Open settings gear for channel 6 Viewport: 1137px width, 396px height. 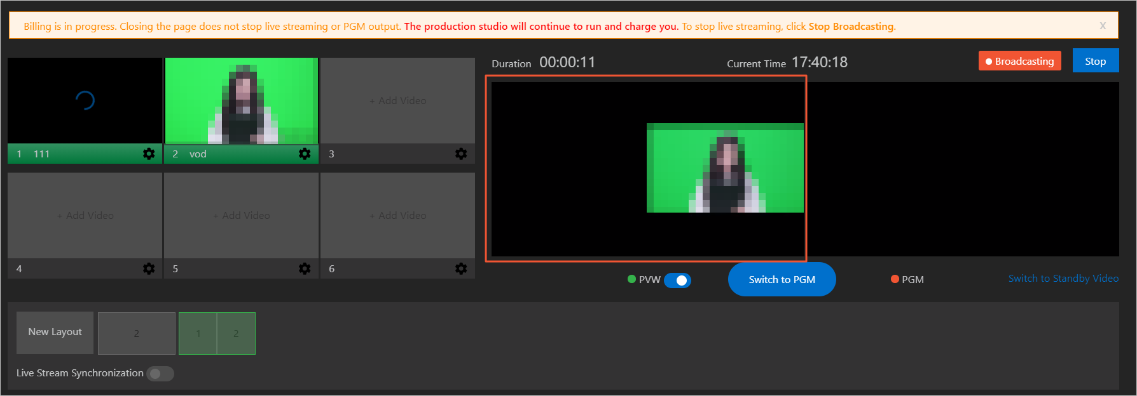pos(461,268)
